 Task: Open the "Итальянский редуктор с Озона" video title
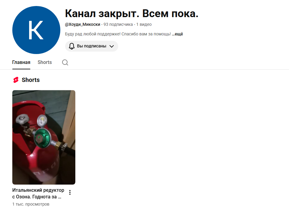(x=38, y=193)
